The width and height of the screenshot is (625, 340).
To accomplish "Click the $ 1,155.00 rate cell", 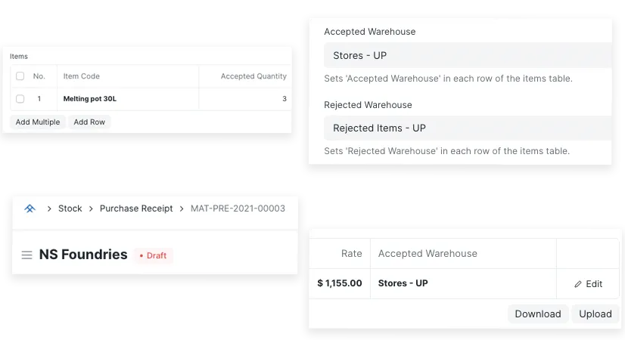I will point(340,284).
